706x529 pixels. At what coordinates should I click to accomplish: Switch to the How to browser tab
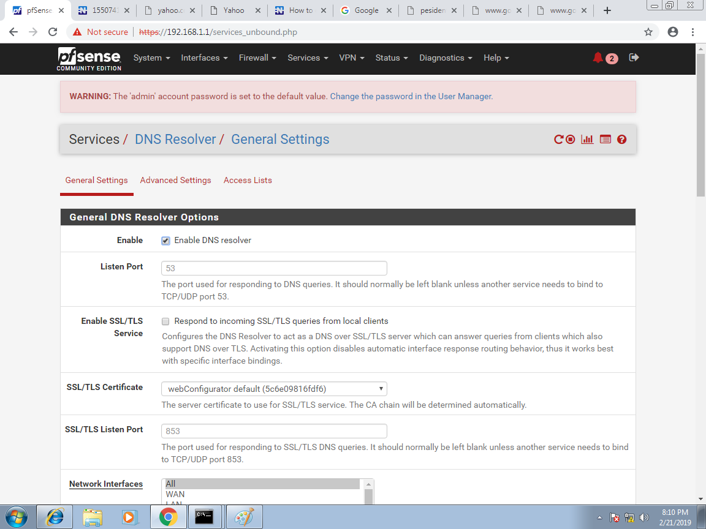301,10
